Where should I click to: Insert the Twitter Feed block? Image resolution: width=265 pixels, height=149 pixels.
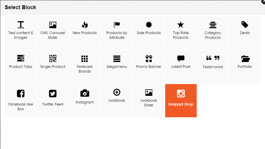click(x=53, y=101)
